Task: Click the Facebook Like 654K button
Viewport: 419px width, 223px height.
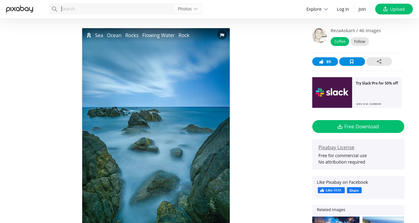Action: point(331,190)
